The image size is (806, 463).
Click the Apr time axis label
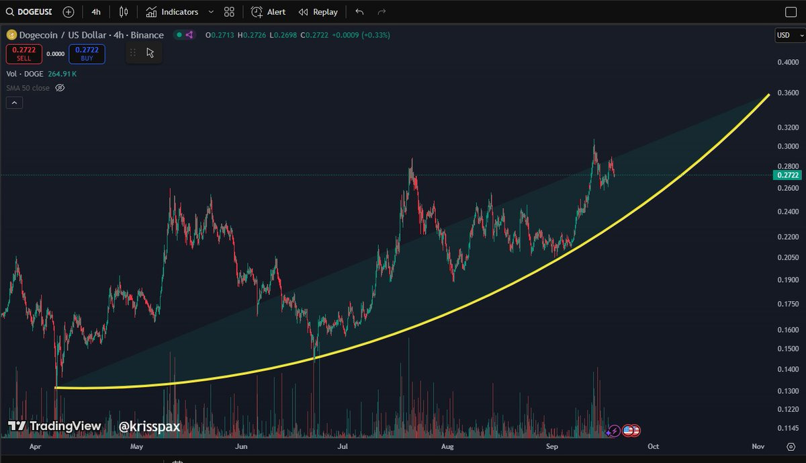tap(34, 446)
